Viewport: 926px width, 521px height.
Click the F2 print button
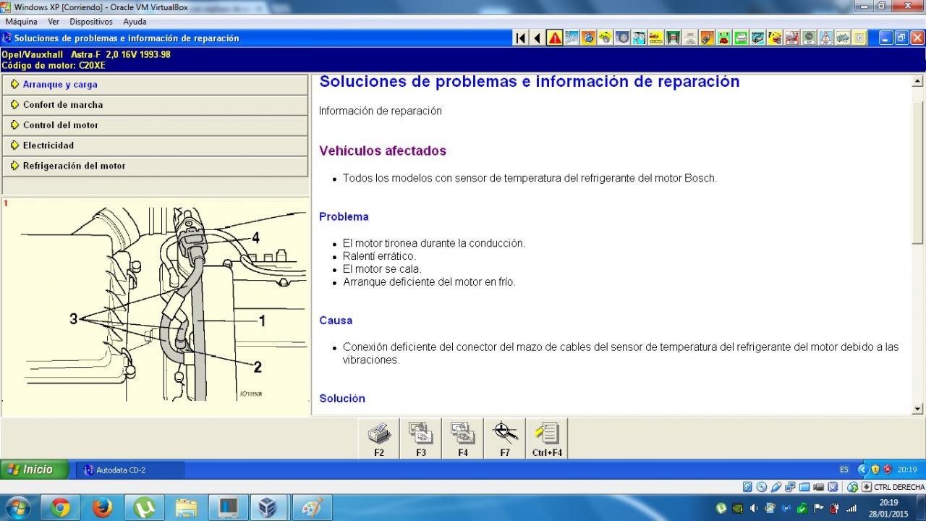click(379, 438)
